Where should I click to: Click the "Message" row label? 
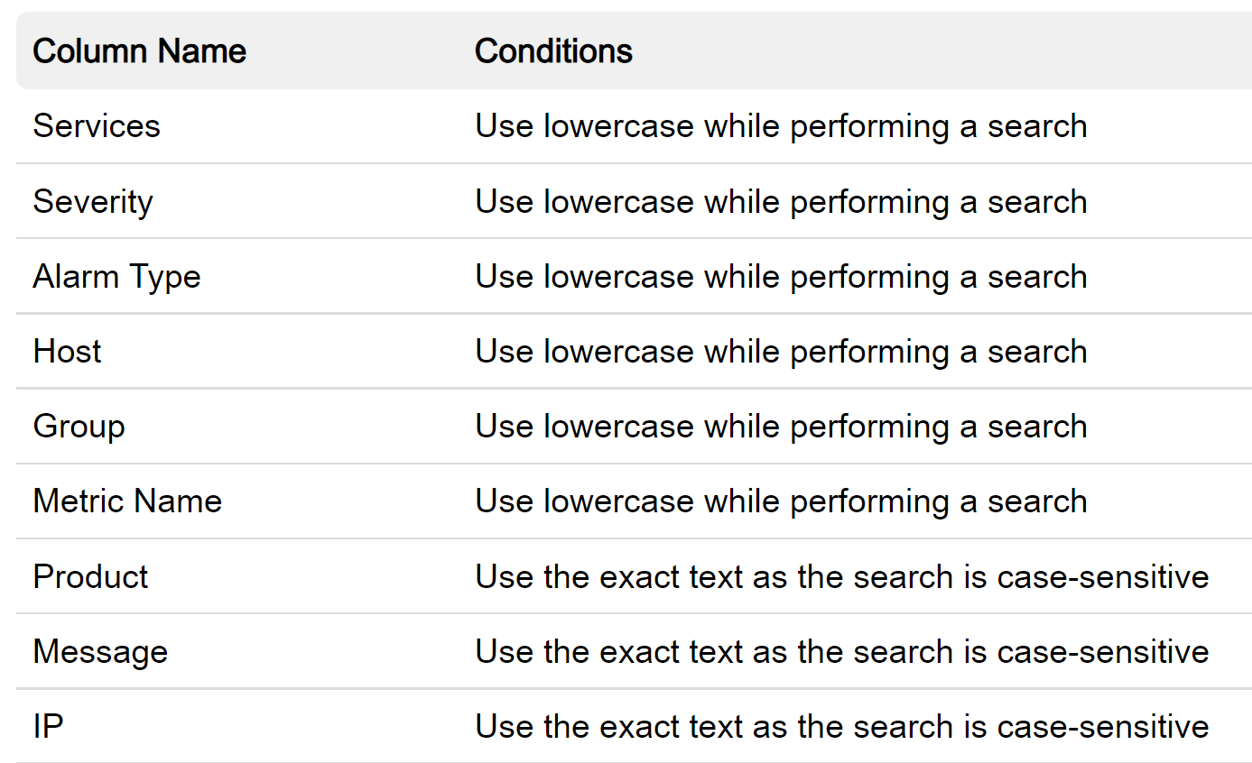click(x=100, y=651)
